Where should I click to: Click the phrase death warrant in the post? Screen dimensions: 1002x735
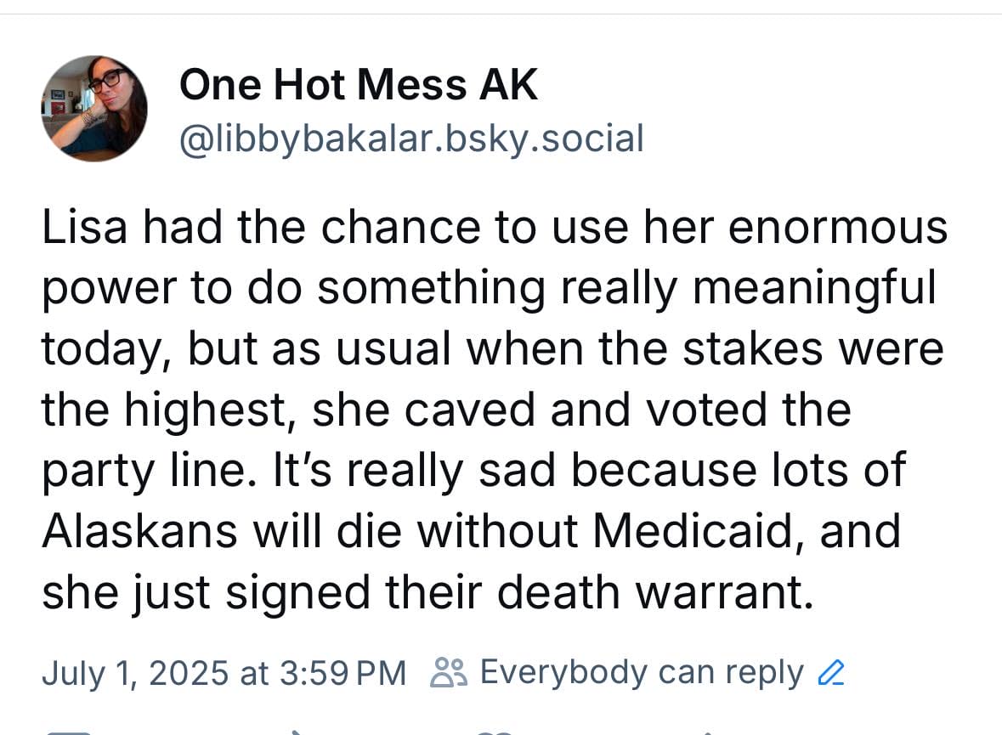point(655,592)
